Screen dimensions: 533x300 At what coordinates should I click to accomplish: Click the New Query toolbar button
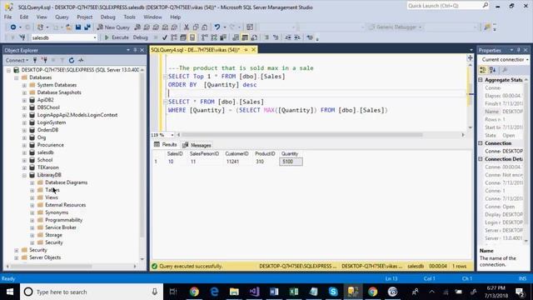pos(113,27)
